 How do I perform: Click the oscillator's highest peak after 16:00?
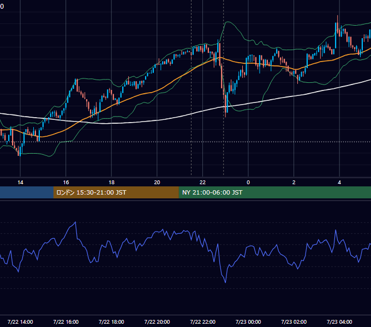75,222
